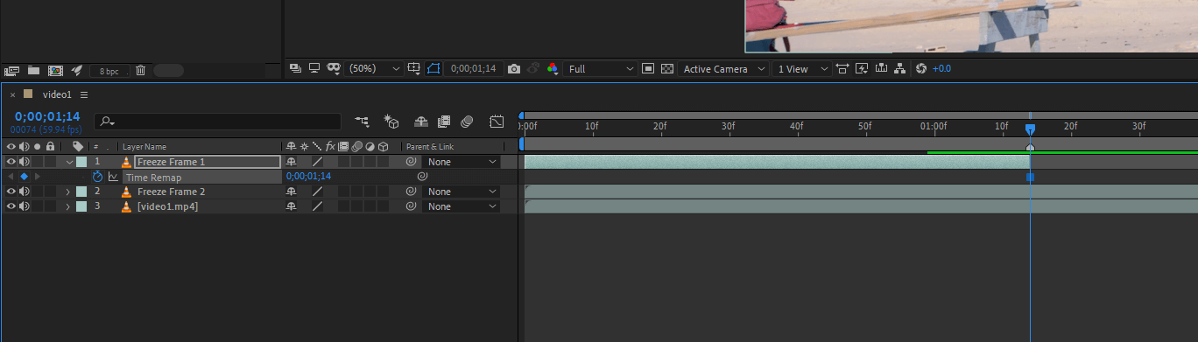1198x342 pixels.
Task: Close the video1 timeline tab
Action: pos(12,94)
